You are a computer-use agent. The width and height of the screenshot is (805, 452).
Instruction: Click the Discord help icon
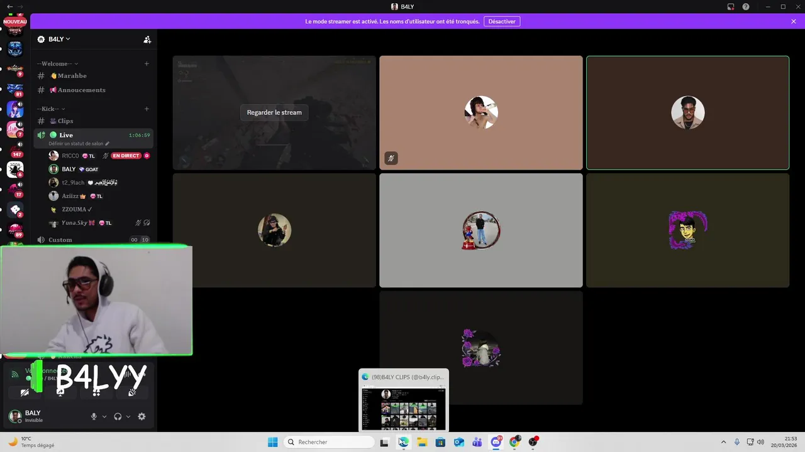[746, 7]
